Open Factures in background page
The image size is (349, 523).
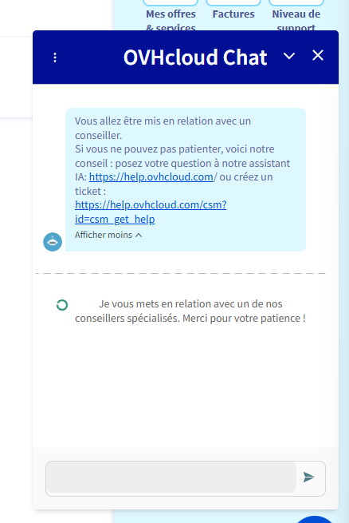coord(233,14)
